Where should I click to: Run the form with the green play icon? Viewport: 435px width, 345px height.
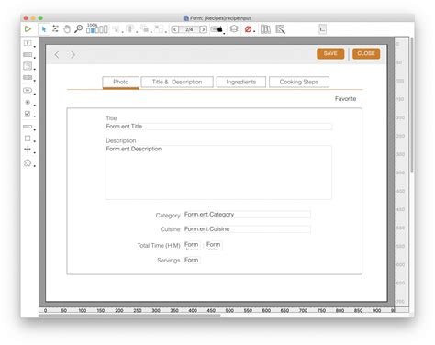[28, 29]
